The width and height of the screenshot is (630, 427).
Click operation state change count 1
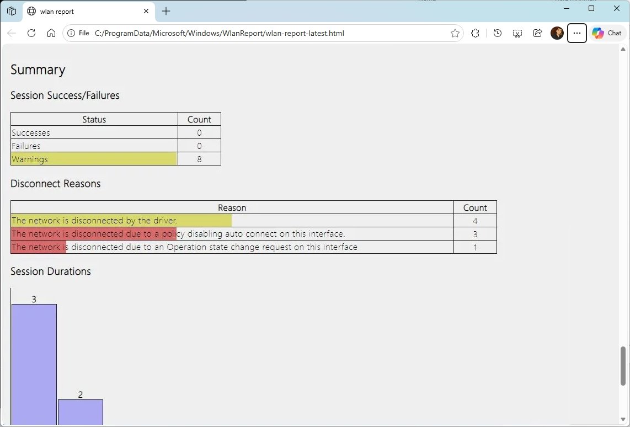[x=476, y=248]
